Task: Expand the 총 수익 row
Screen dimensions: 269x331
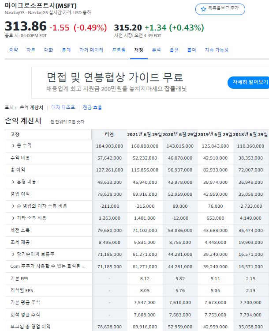Action: coord(13,145)
